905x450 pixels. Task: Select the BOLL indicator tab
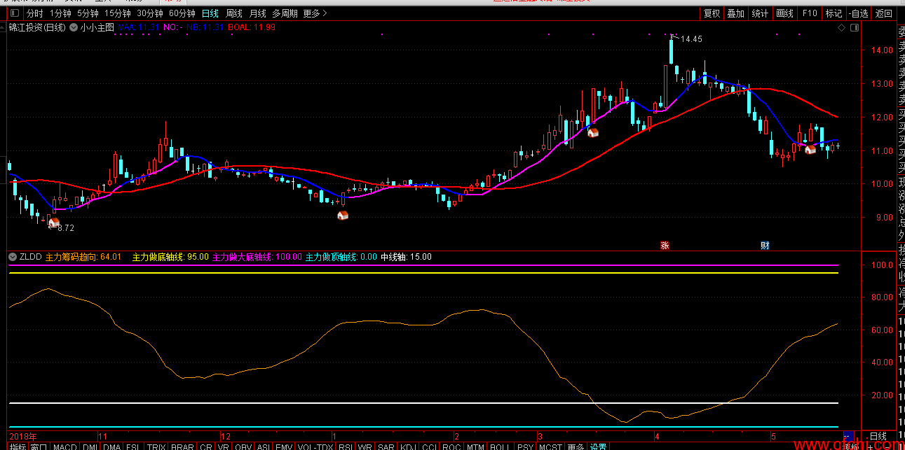499,447
